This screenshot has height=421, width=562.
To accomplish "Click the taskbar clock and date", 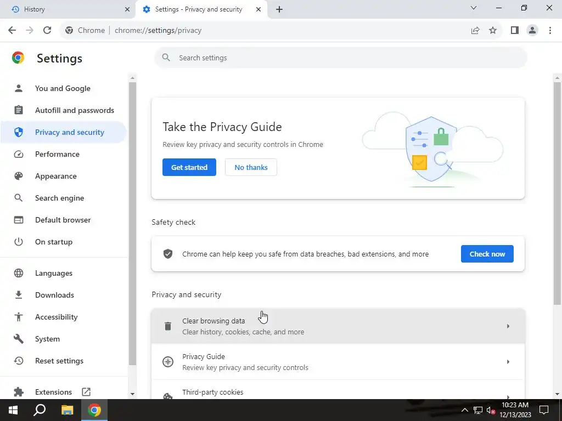I will [x=515, y=410].
